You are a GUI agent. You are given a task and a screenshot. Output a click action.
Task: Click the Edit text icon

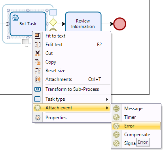(38, 45)
